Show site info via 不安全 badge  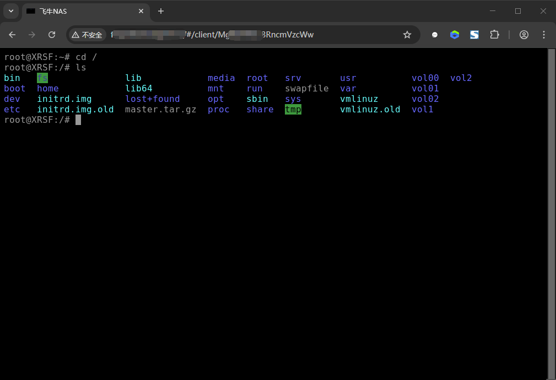88,35
